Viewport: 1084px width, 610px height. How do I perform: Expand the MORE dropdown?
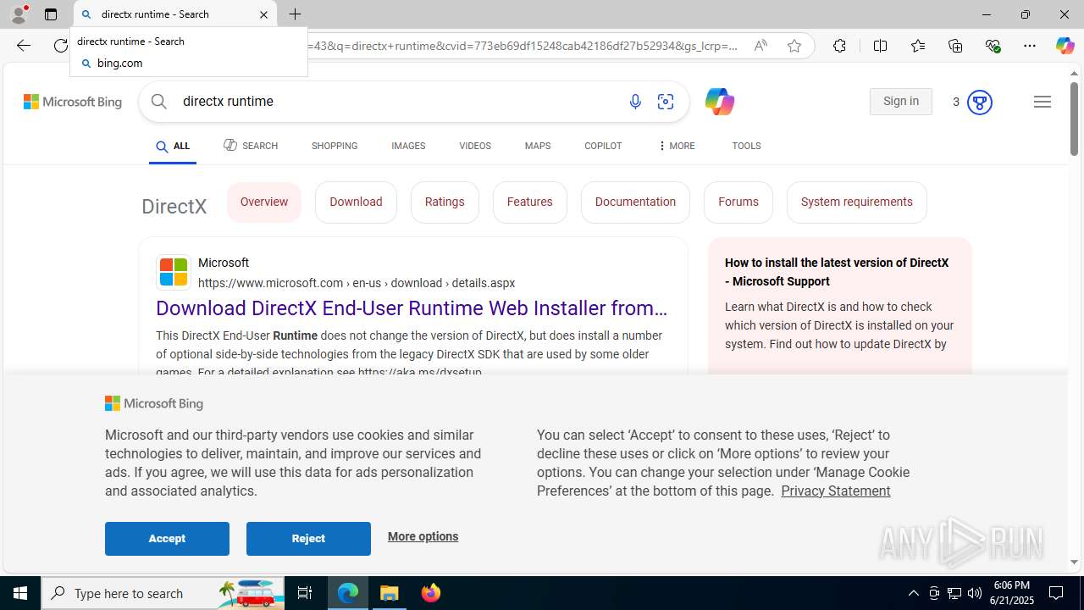click(676, 146)
